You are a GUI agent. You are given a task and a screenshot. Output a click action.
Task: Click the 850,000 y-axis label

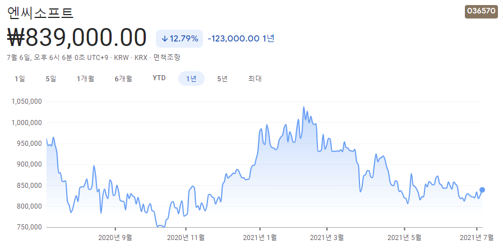point(29,186)
